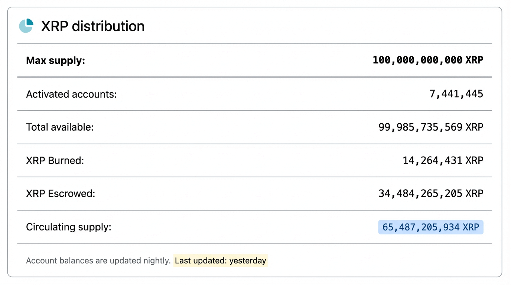Viewport: 511px width, 285px height.
Task: Click the thick divider under Max supply
Action: click(x=254, y=77)
